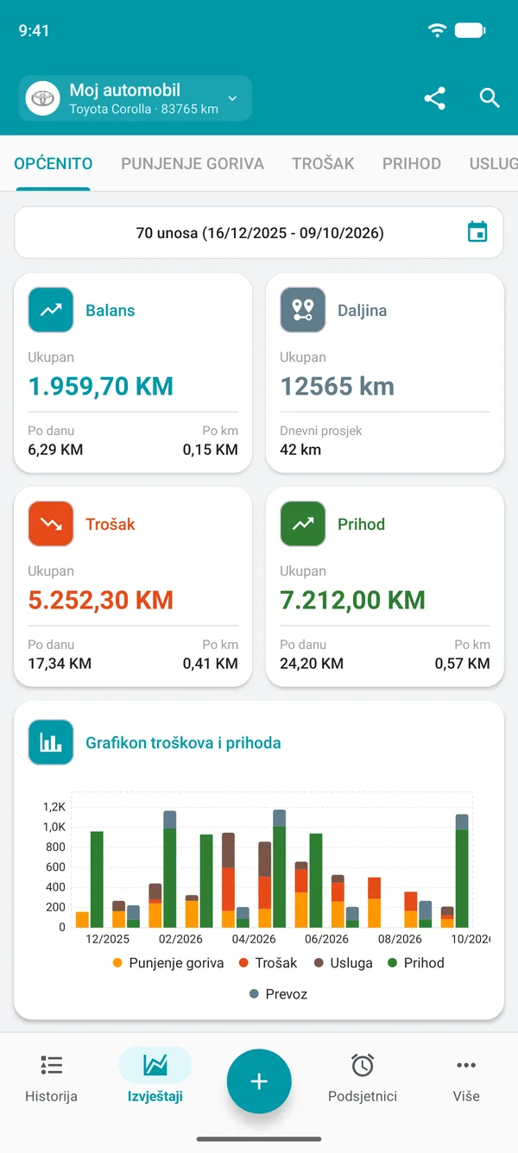Tap Prihod per-km value 0,57 KM

click(x=463, y=664)
